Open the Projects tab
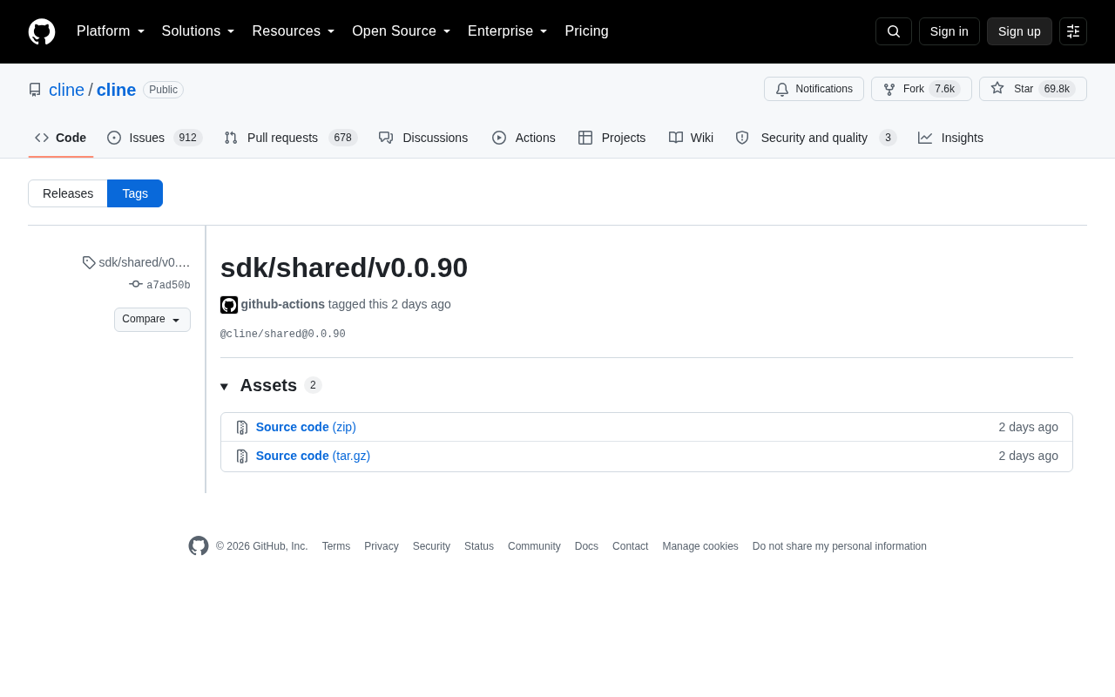The width and height of the screenshot is (1115, 697). [x=612, y=138]
